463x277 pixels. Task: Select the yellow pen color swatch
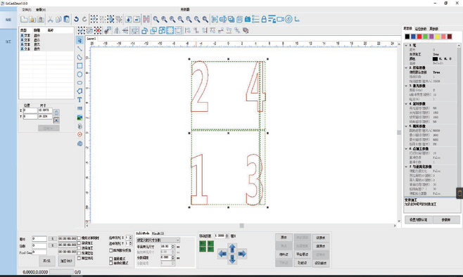pyautogui.click(x=437, y=37)
